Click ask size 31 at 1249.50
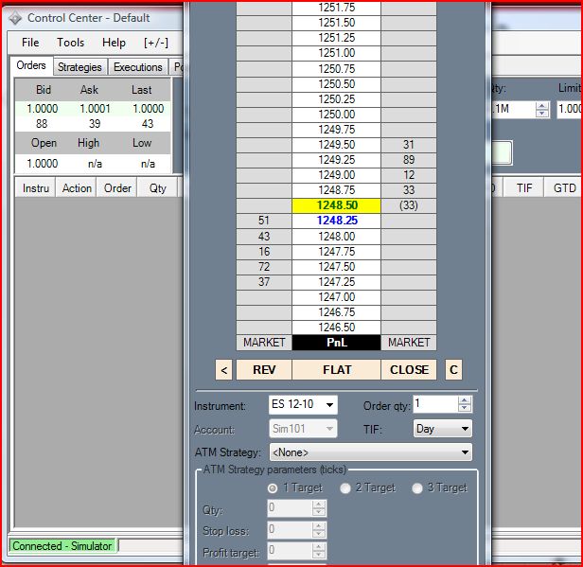The width and height of the screenshot is (583, 567). point(409,145)
